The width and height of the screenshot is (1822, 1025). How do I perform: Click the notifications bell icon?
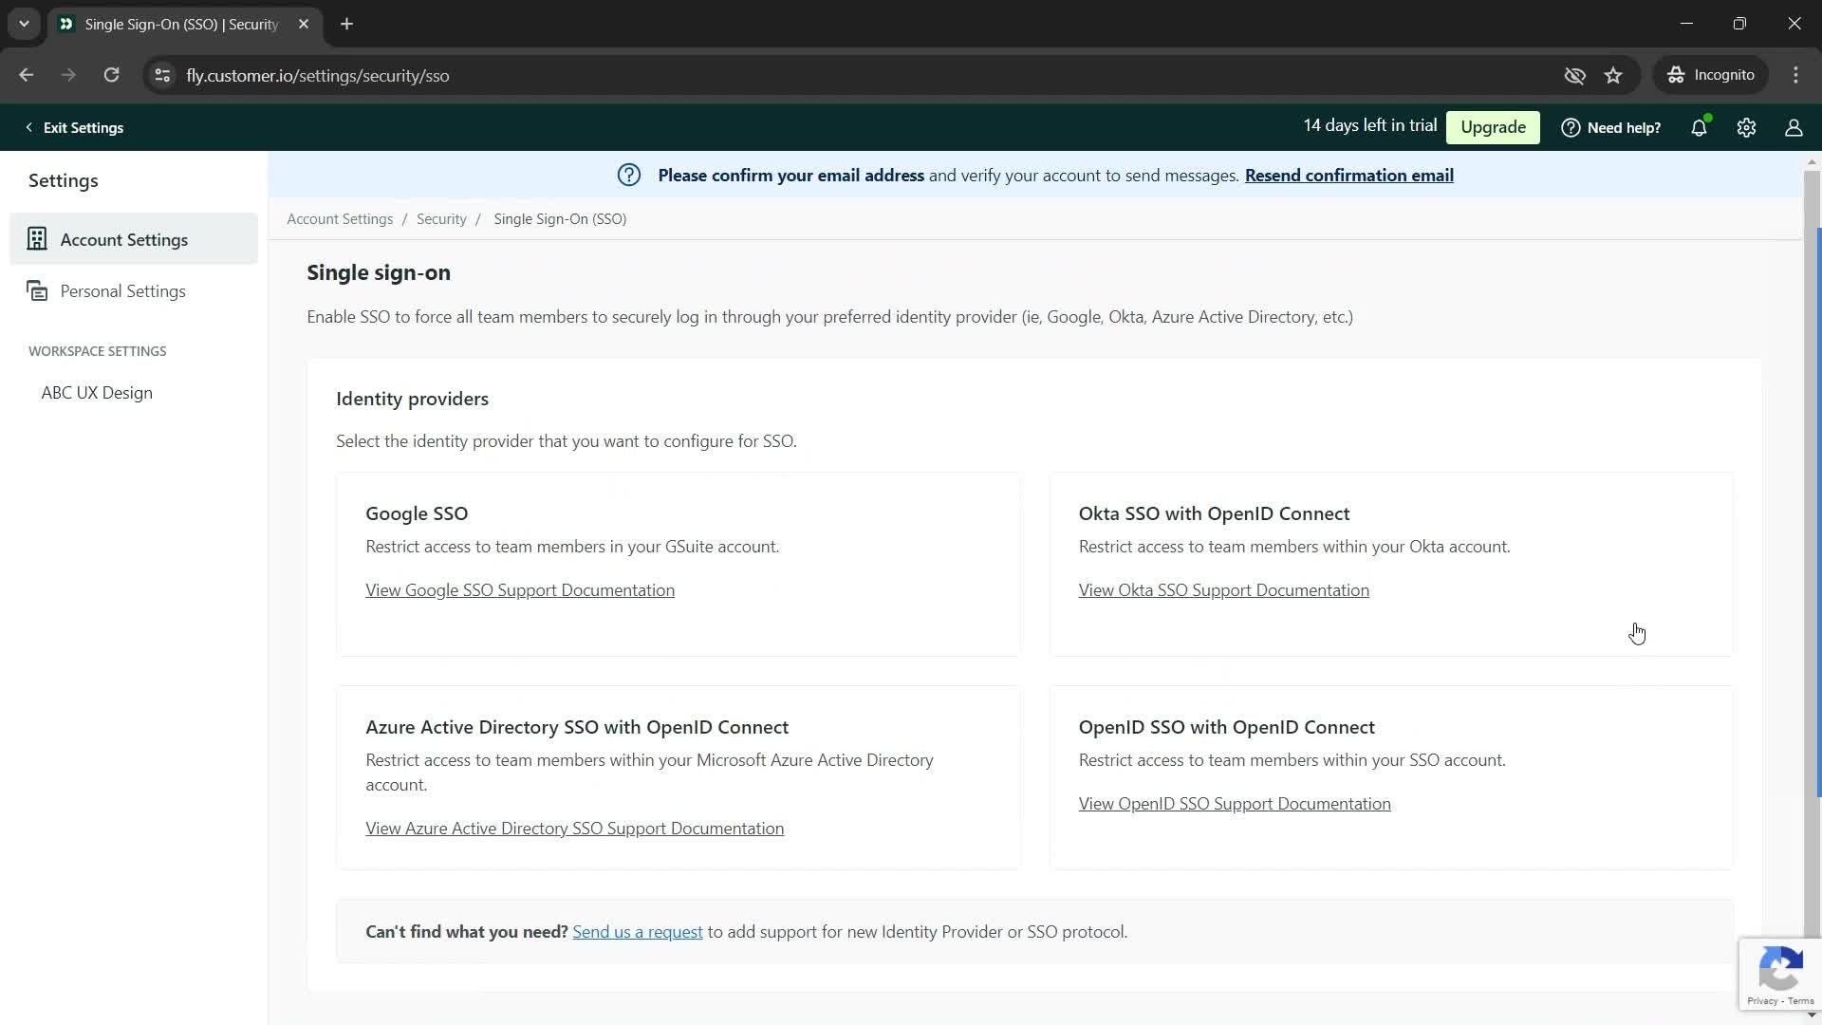coord(1704,128)
